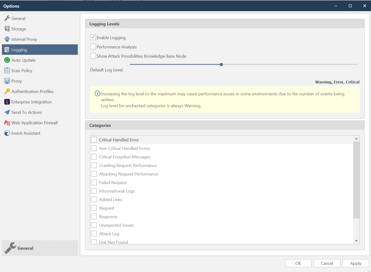The image size is (371, 272).
Task: Open Send To Actions via its icon
Action: (8, 112)
